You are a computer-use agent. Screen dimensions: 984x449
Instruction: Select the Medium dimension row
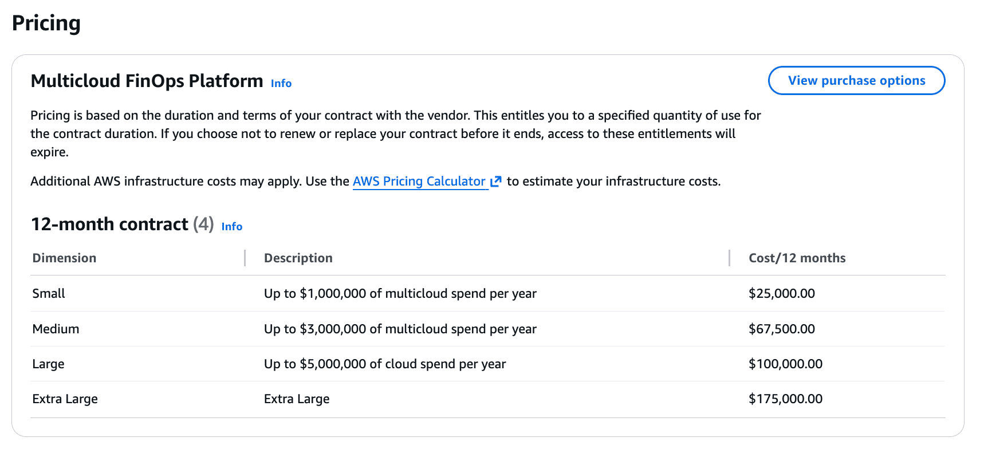point(56,329)
